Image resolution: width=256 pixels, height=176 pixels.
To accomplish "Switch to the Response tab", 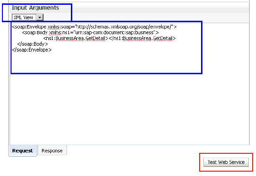I will pos(52,150).
